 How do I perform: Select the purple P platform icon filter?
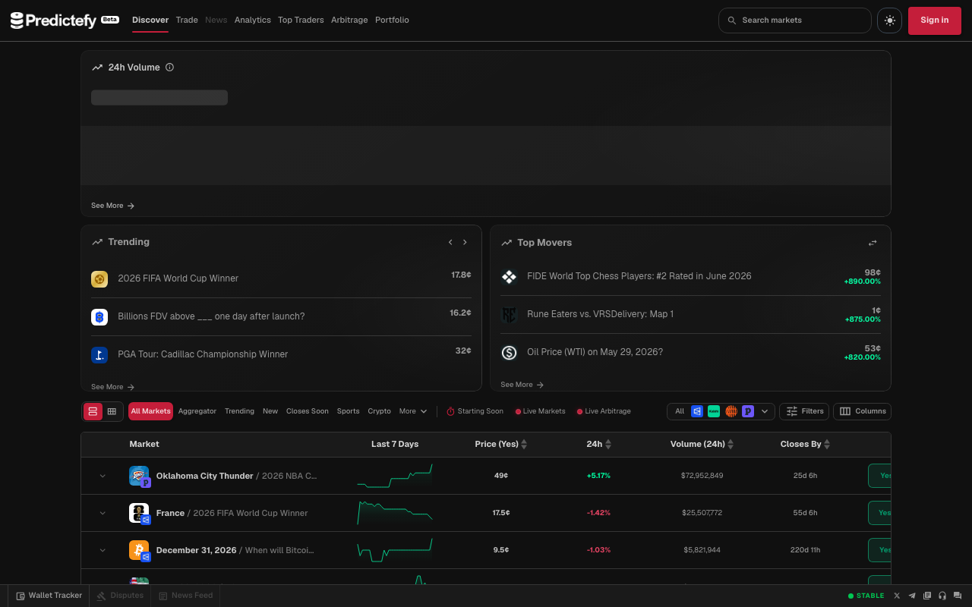(748, 411)
